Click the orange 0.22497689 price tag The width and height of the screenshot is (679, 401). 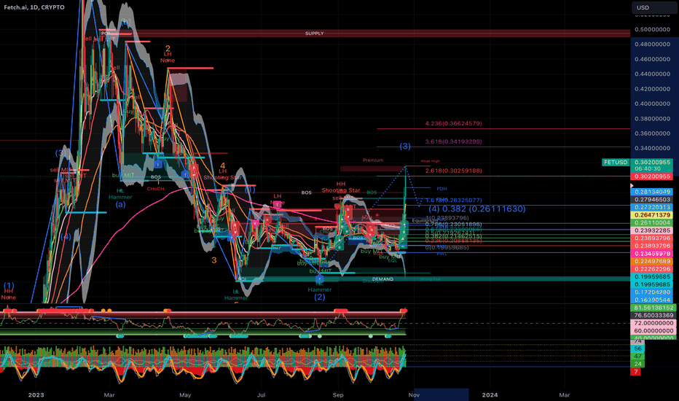pos(652,262)
